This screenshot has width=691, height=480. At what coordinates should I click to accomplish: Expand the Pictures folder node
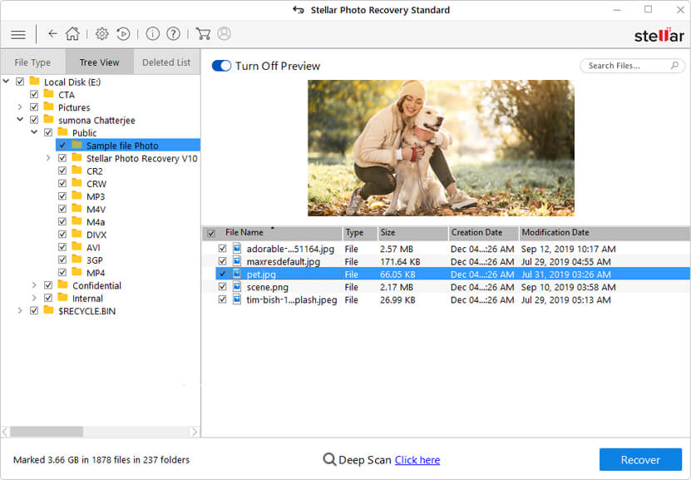point(20,107)
